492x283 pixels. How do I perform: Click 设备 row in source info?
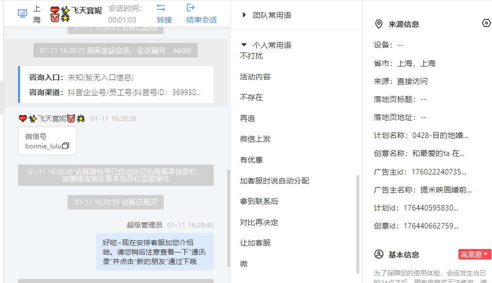(388, 45)
